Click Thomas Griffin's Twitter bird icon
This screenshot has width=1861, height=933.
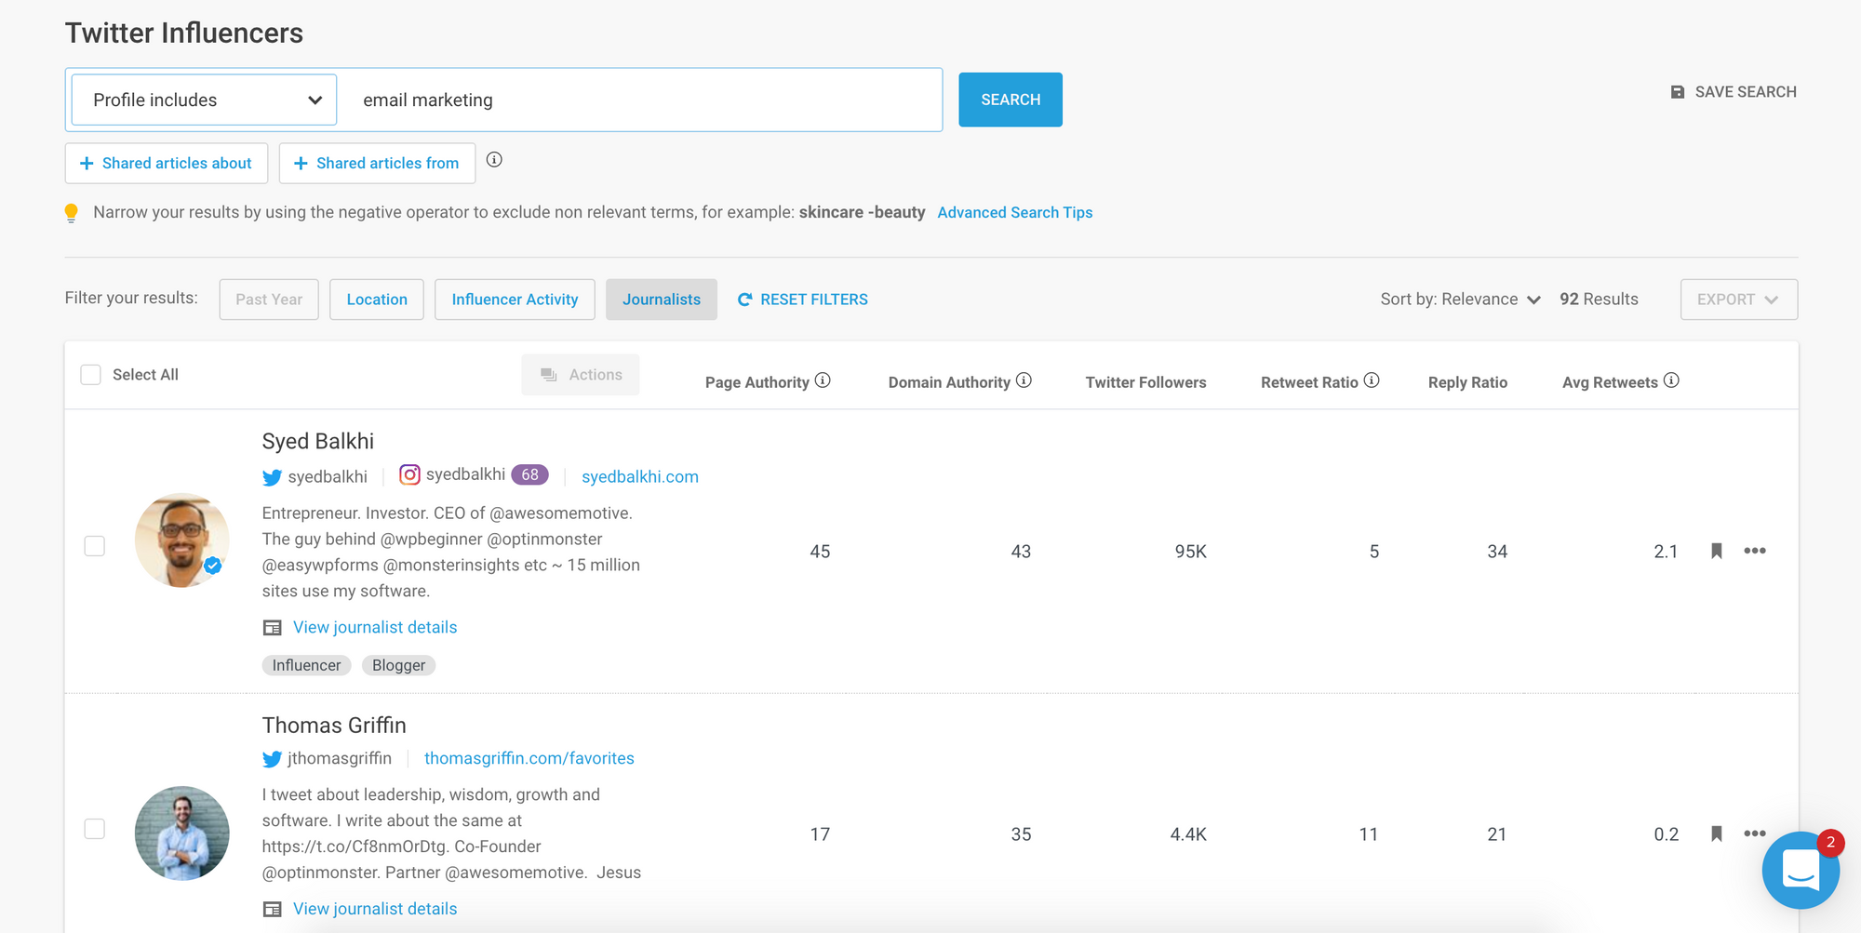click(272, 759)
